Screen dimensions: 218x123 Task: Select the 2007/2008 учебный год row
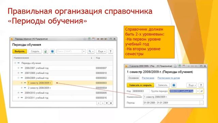tap(63, 73)
